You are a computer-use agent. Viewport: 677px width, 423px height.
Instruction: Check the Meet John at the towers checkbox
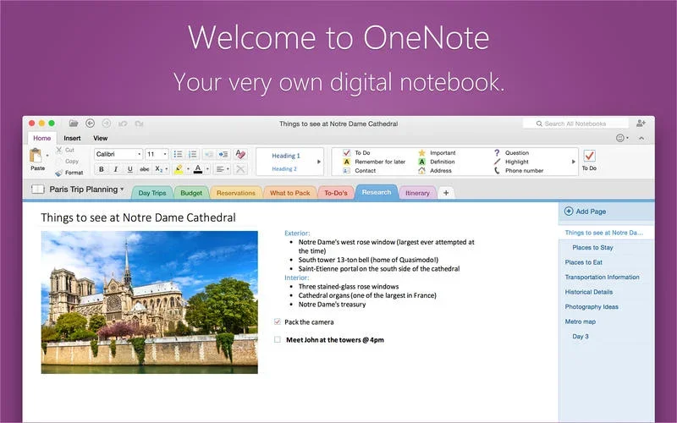click(x=278, y=340)
